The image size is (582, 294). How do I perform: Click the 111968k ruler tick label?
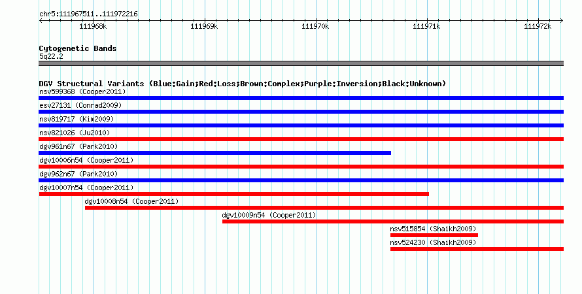click(93, 27)
